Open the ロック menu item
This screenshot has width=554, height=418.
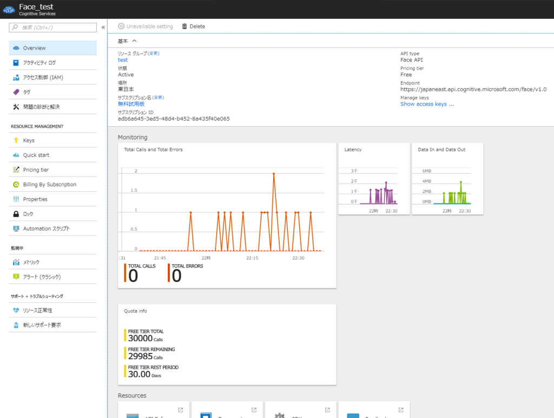tap(52, 214)
